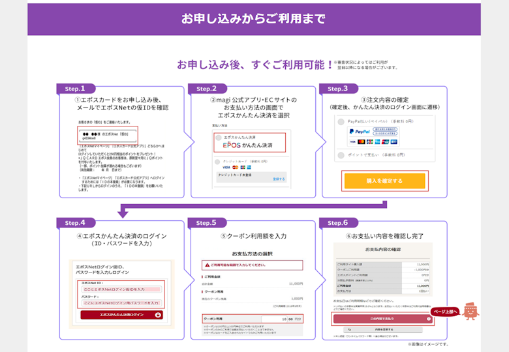The height and width of the screenshot is (352, 509).
Task: Click the VISA card logo in Step 2
Action: (x=226, y=168)
